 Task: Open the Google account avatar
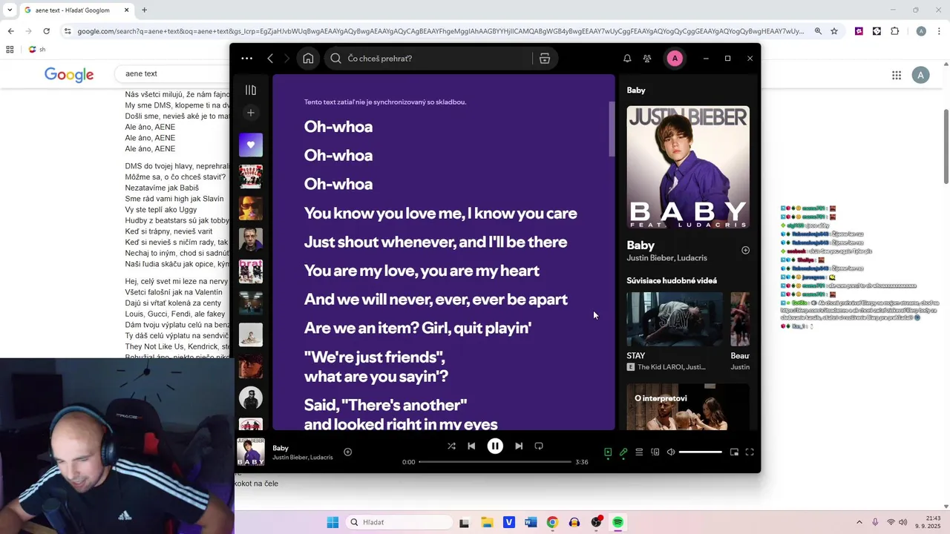tap(920, 75)
